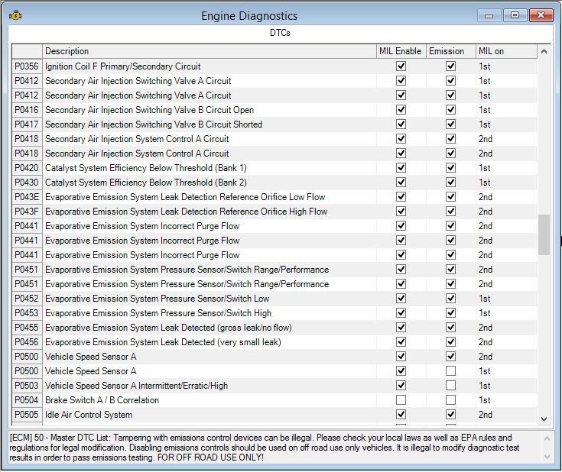The height and width of the screenshot is (472, 562).
Task: Uncheck MIL Enable for P0356 Ignition Coil F
Action: tap(401, 66)
